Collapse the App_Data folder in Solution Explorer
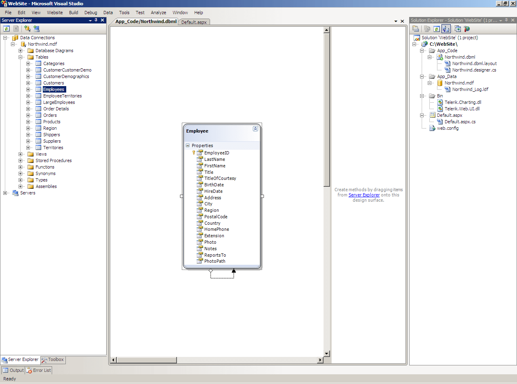 tap(422, 76)
